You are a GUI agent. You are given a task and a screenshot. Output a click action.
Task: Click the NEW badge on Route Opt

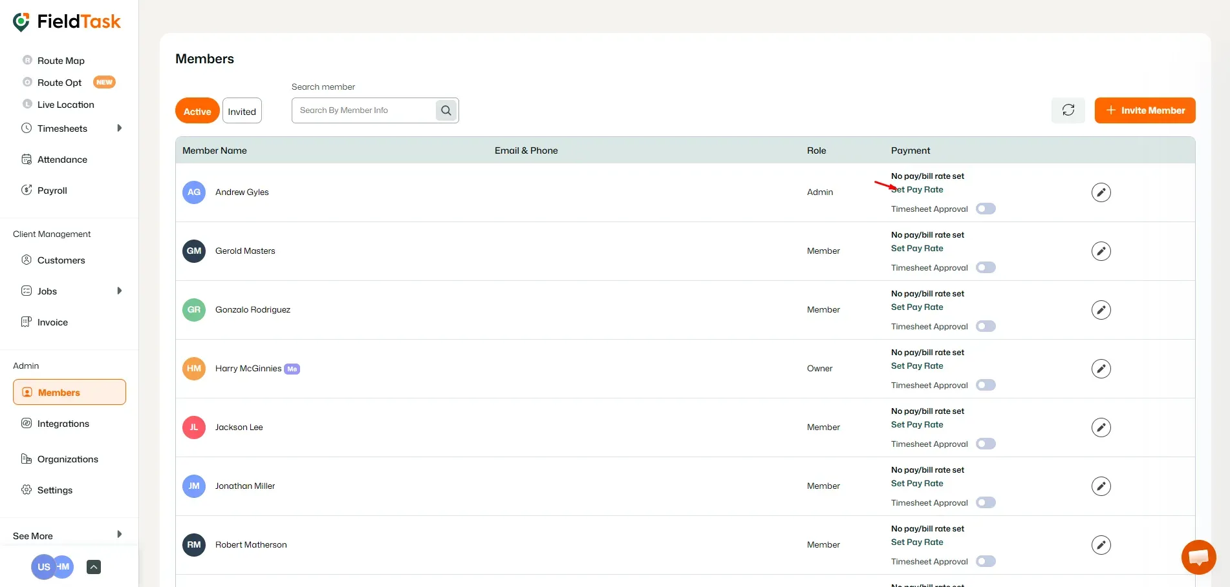pos(104,82)
